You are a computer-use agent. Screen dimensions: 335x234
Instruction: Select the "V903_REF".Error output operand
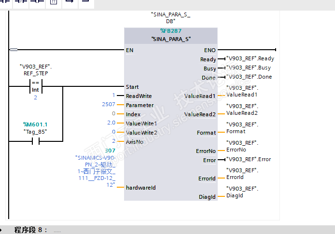tap(249, 160)
